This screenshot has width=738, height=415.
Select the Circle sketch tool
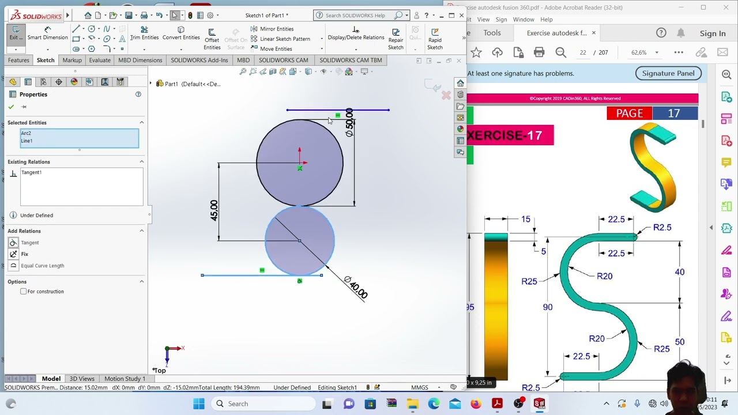(x=92, y=29)
